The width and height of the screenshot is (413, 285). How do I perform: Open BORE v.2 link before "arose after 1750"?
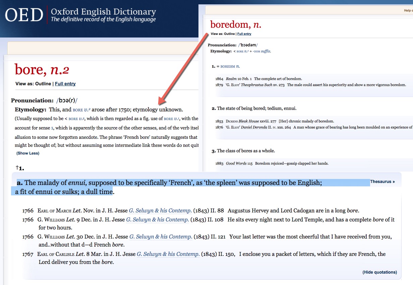pyautogui.click(x=82, y=109)
